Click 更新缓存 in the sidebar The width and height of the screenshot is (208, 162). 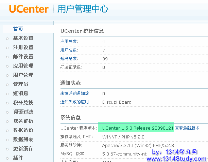[x=23, y=149]
